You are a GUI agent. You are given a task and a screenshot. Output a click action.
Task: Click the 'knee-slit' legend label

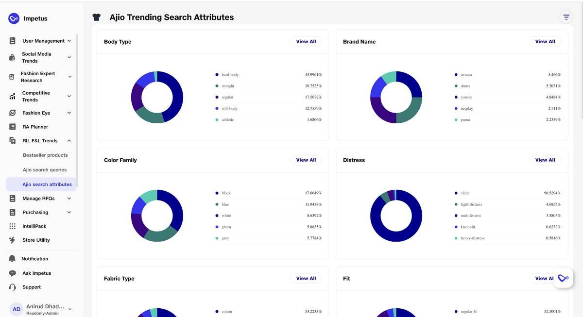tap(468, 227)
